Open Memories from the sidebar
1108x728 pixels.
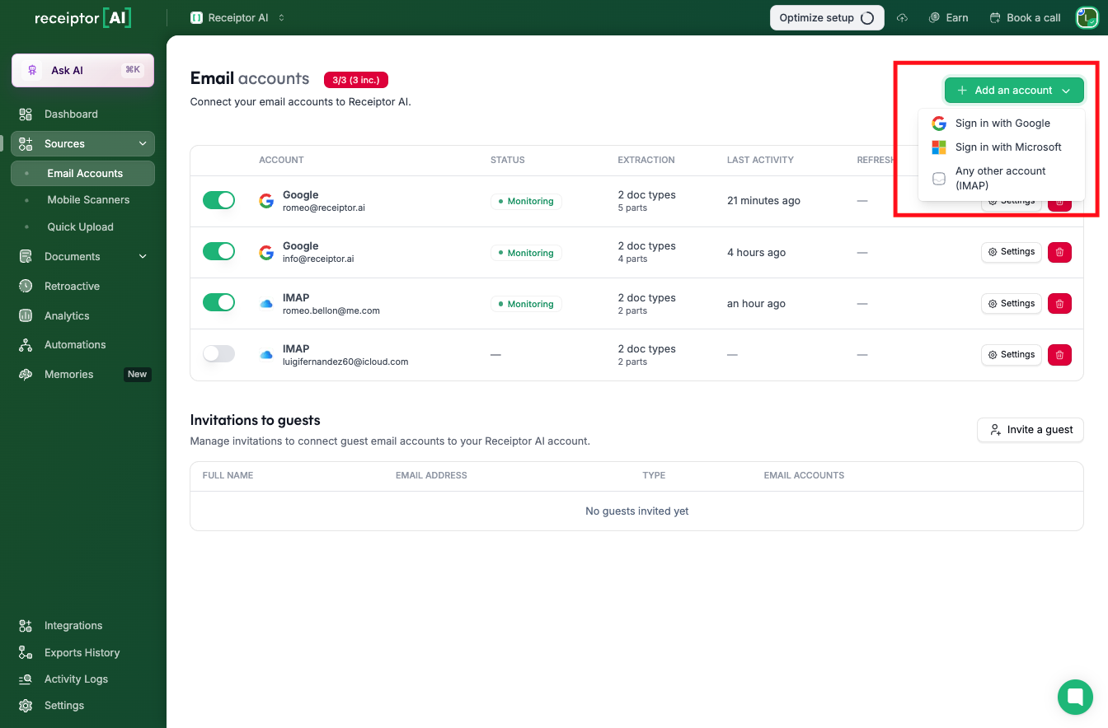[82, 375]
